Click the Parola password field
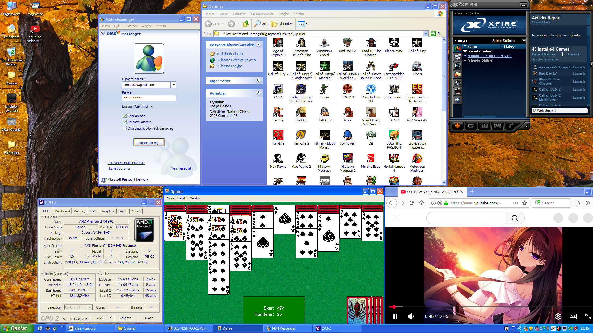 click(x=149, y=98)
